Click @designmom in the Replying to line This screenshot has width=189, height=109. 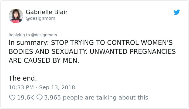pyautogui.click(x=44, y=35)
